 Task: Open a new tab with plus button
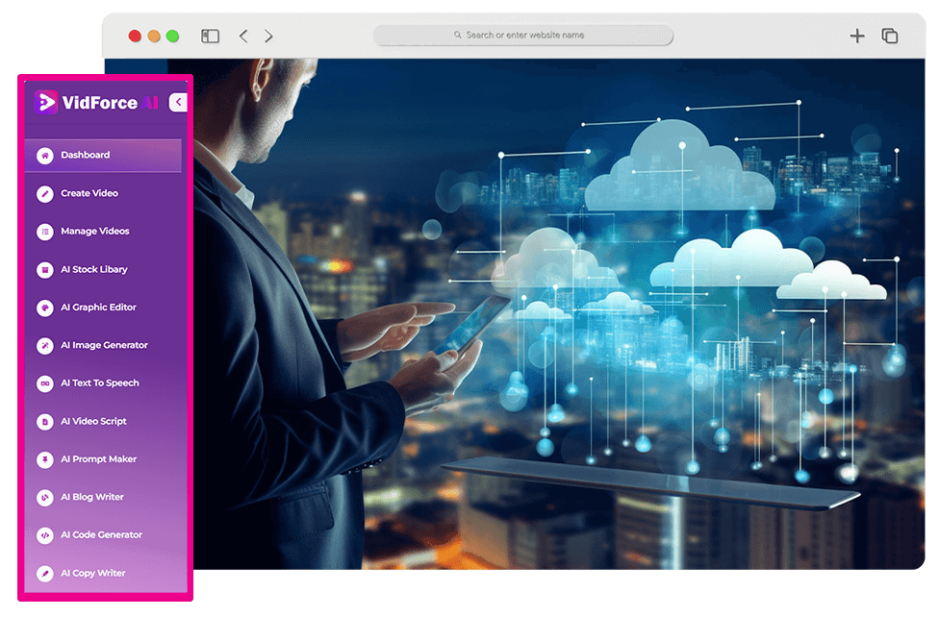click(x=856, y=37)
